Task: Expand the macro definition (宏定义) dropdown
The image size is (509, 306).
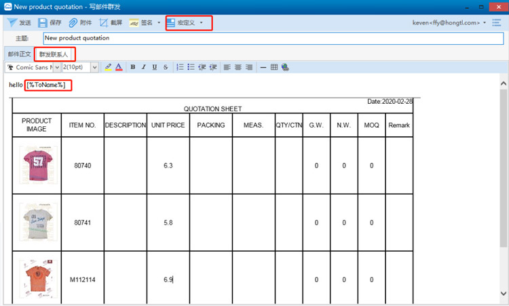Action: click(201, 22)
